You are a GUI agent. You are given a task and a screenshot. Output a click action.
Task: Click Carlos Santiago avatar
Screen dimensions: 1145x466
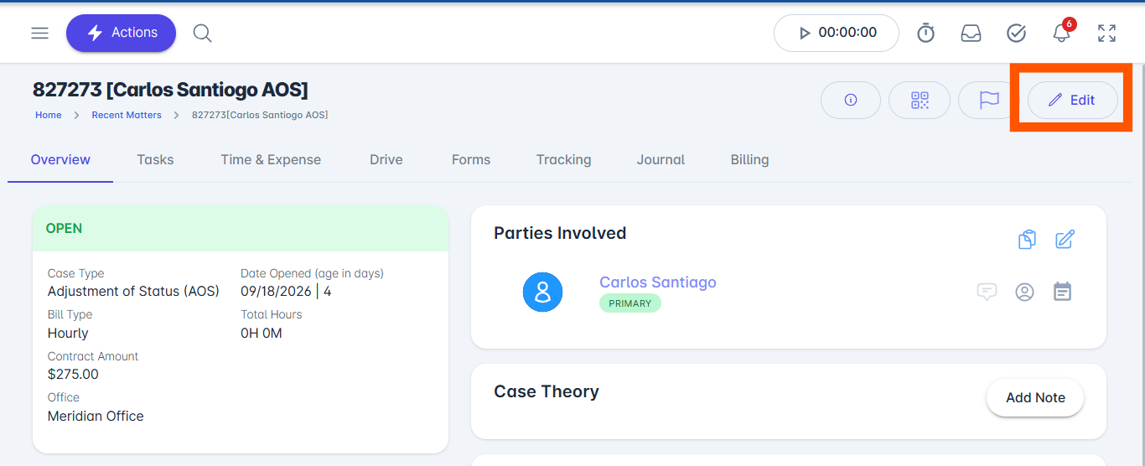tap(542, 292)
